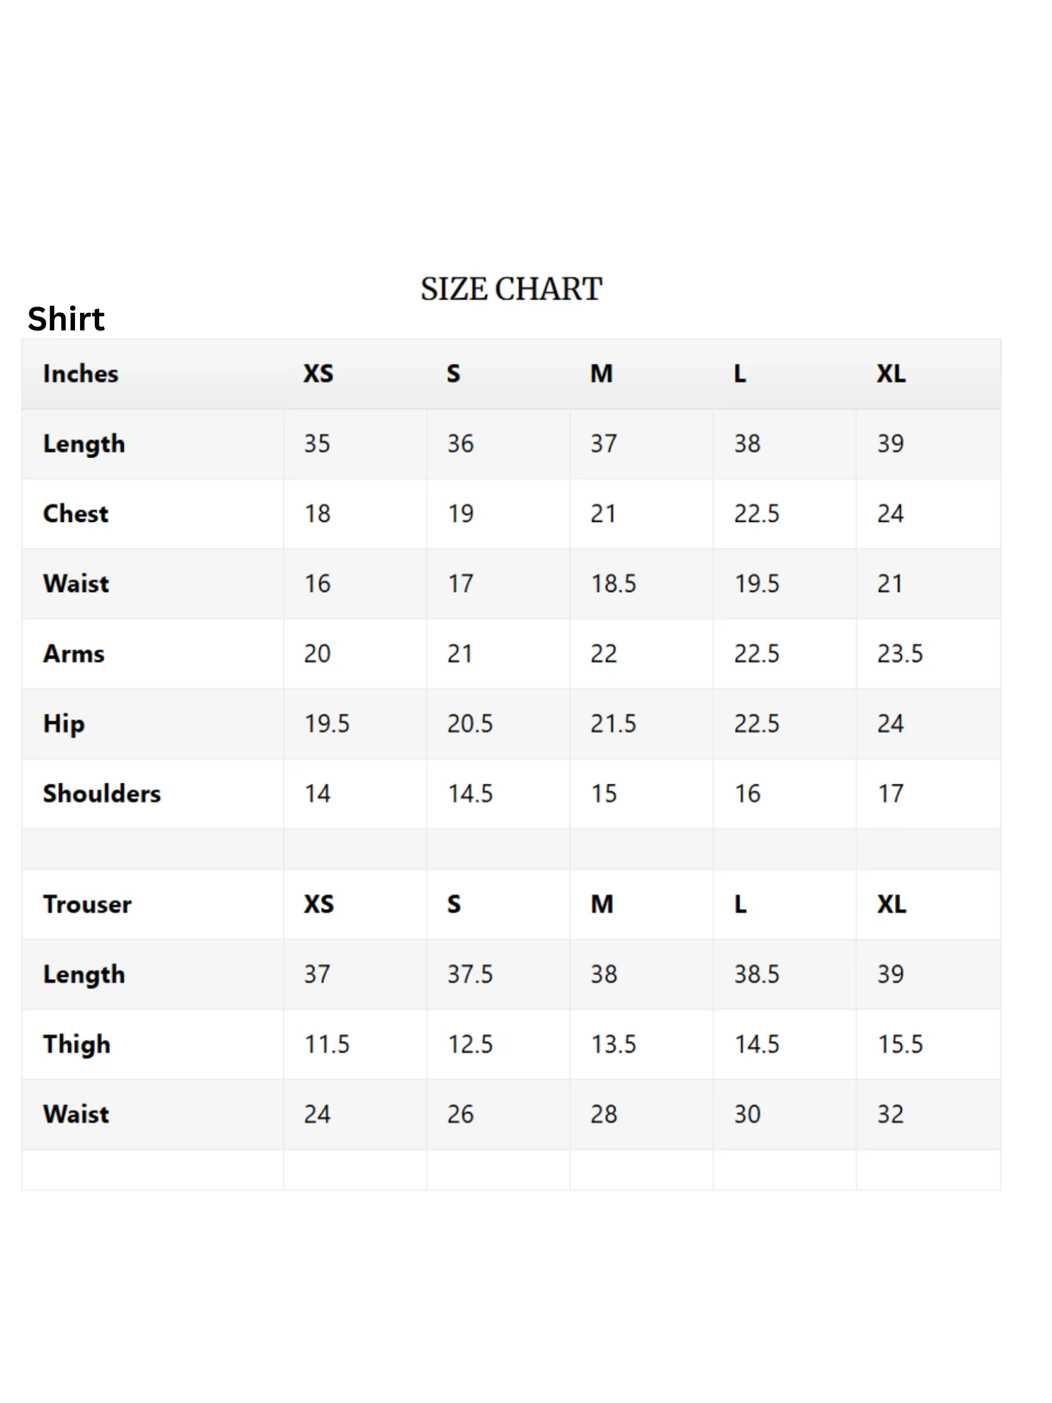Click the Shoulders row label
1052x1403 pixels.
pos(102,793)
